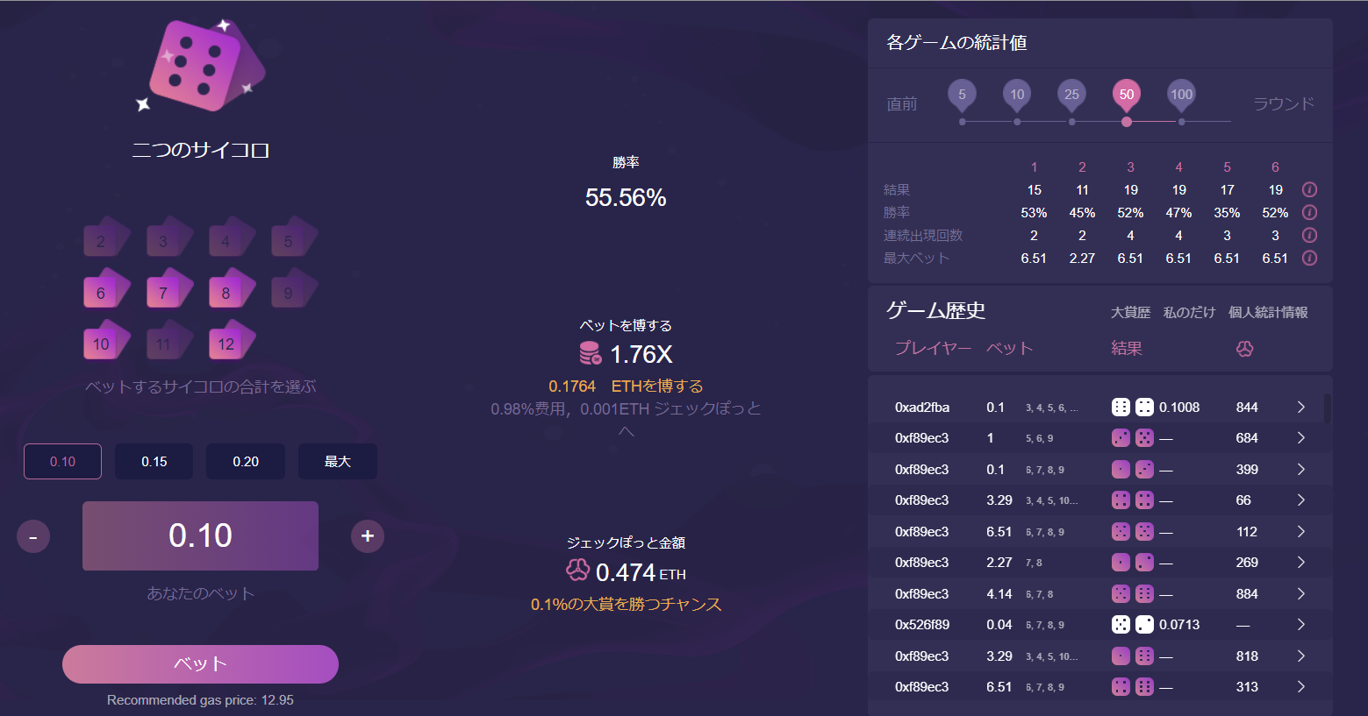
Task: Click pink dice result in row 818
Action: [x=1133, y=656]
